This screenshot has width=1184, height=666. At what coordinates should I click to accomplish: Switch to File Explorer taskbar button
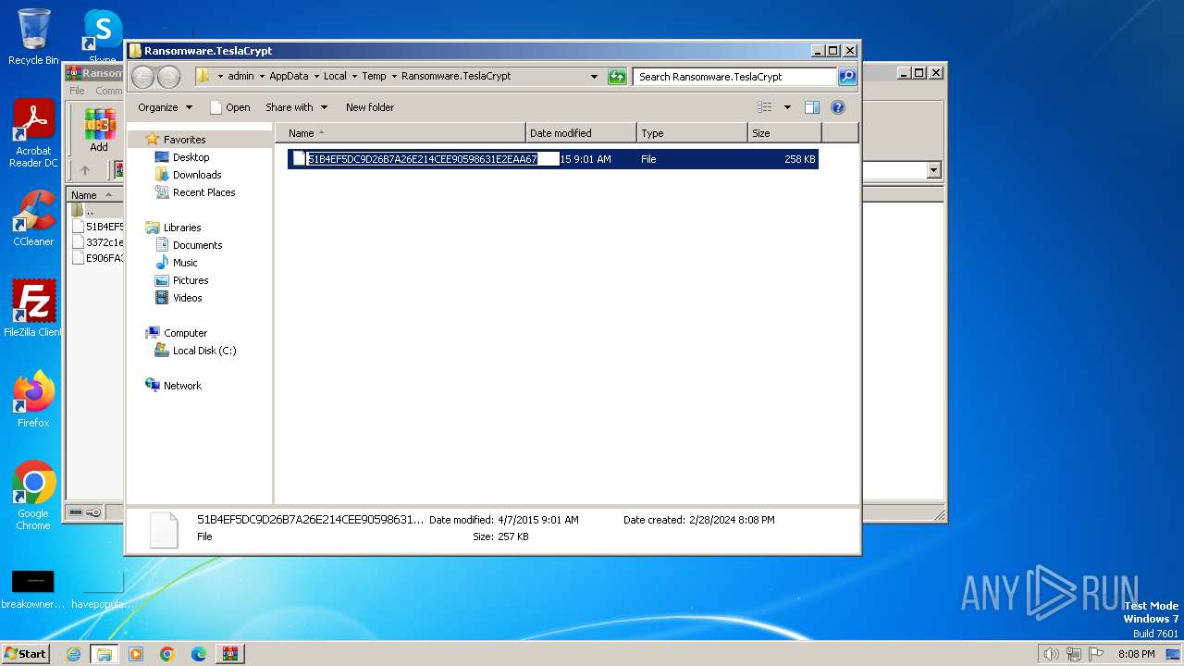tap(105, 654)
